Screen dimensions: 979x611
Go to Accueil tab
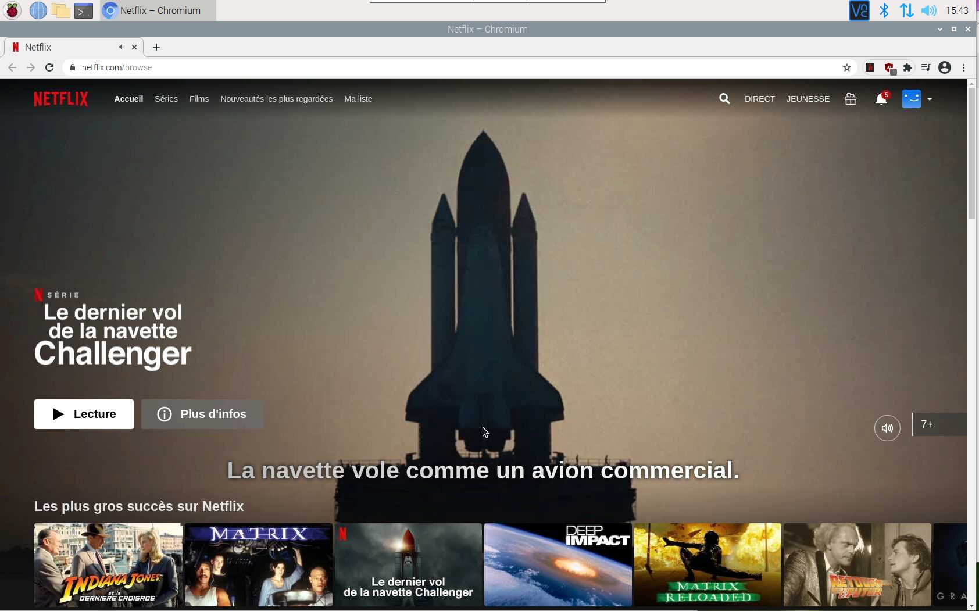[x=128, y=99]
